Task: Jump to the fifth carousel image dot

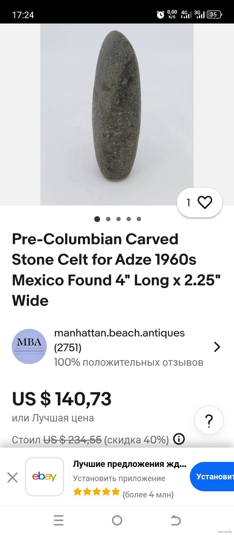Action: point(139,219)
